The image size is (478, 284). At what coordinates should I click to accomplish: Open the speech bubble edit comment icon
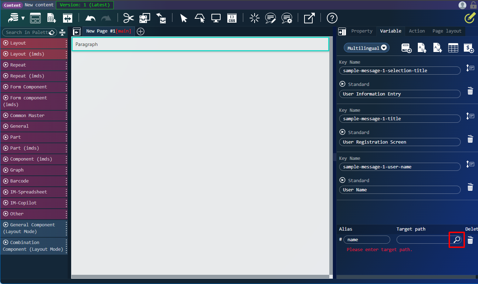click(x=271, y=18)
